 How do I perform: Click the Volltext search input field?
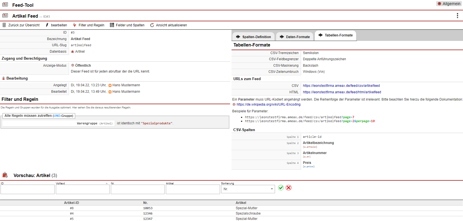tap(82, 189)
